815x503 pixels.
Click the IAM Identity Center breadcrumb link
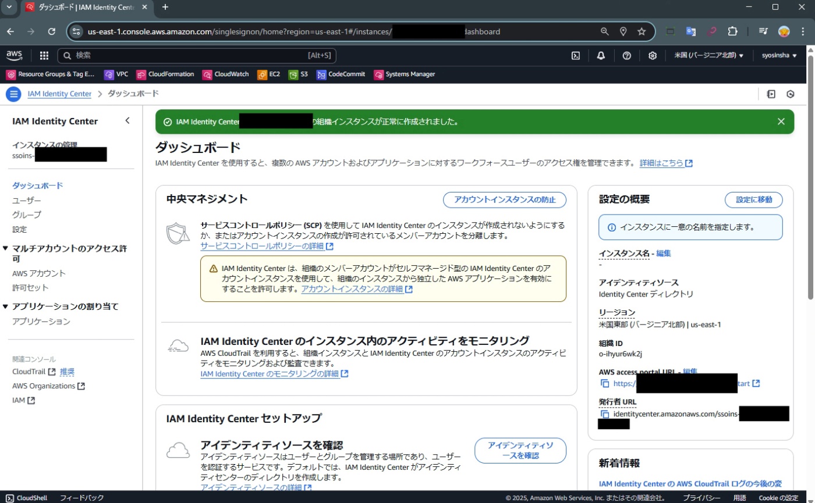(59, 94)
